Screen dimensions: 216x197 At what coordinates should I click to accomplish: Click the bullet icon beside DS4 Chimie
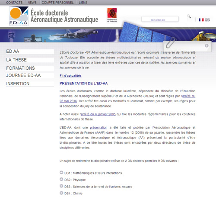click(61, 193)
